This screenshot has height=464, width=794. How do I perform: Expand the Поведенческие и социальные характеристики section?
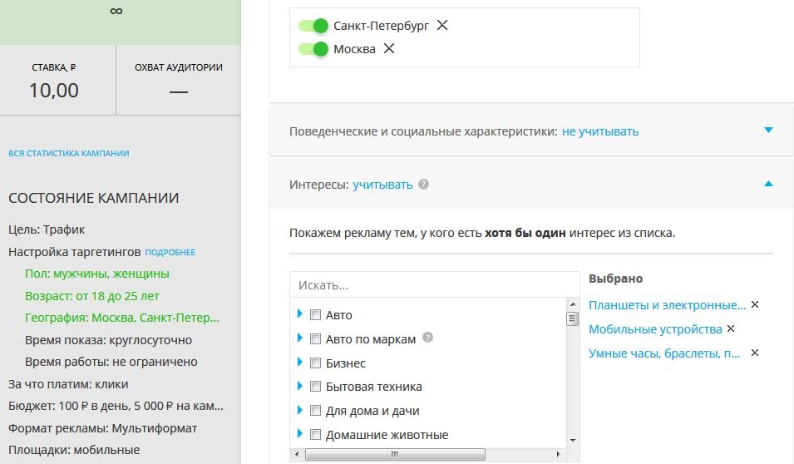coord(768,131)
